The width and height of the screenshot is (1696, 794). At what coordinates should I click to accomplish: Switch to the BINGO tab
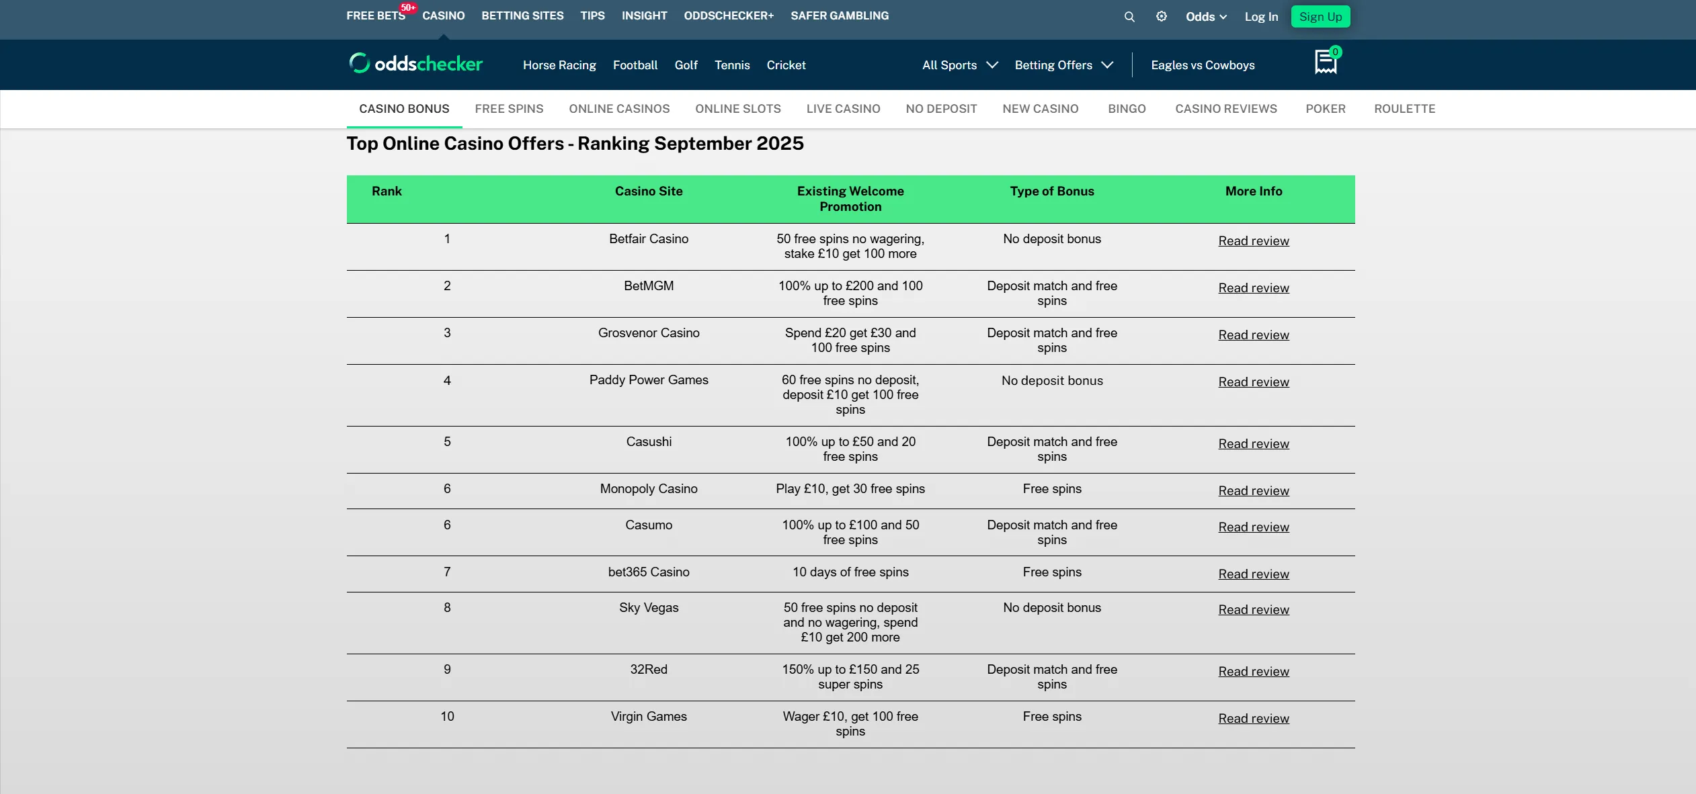point(1127,109)
